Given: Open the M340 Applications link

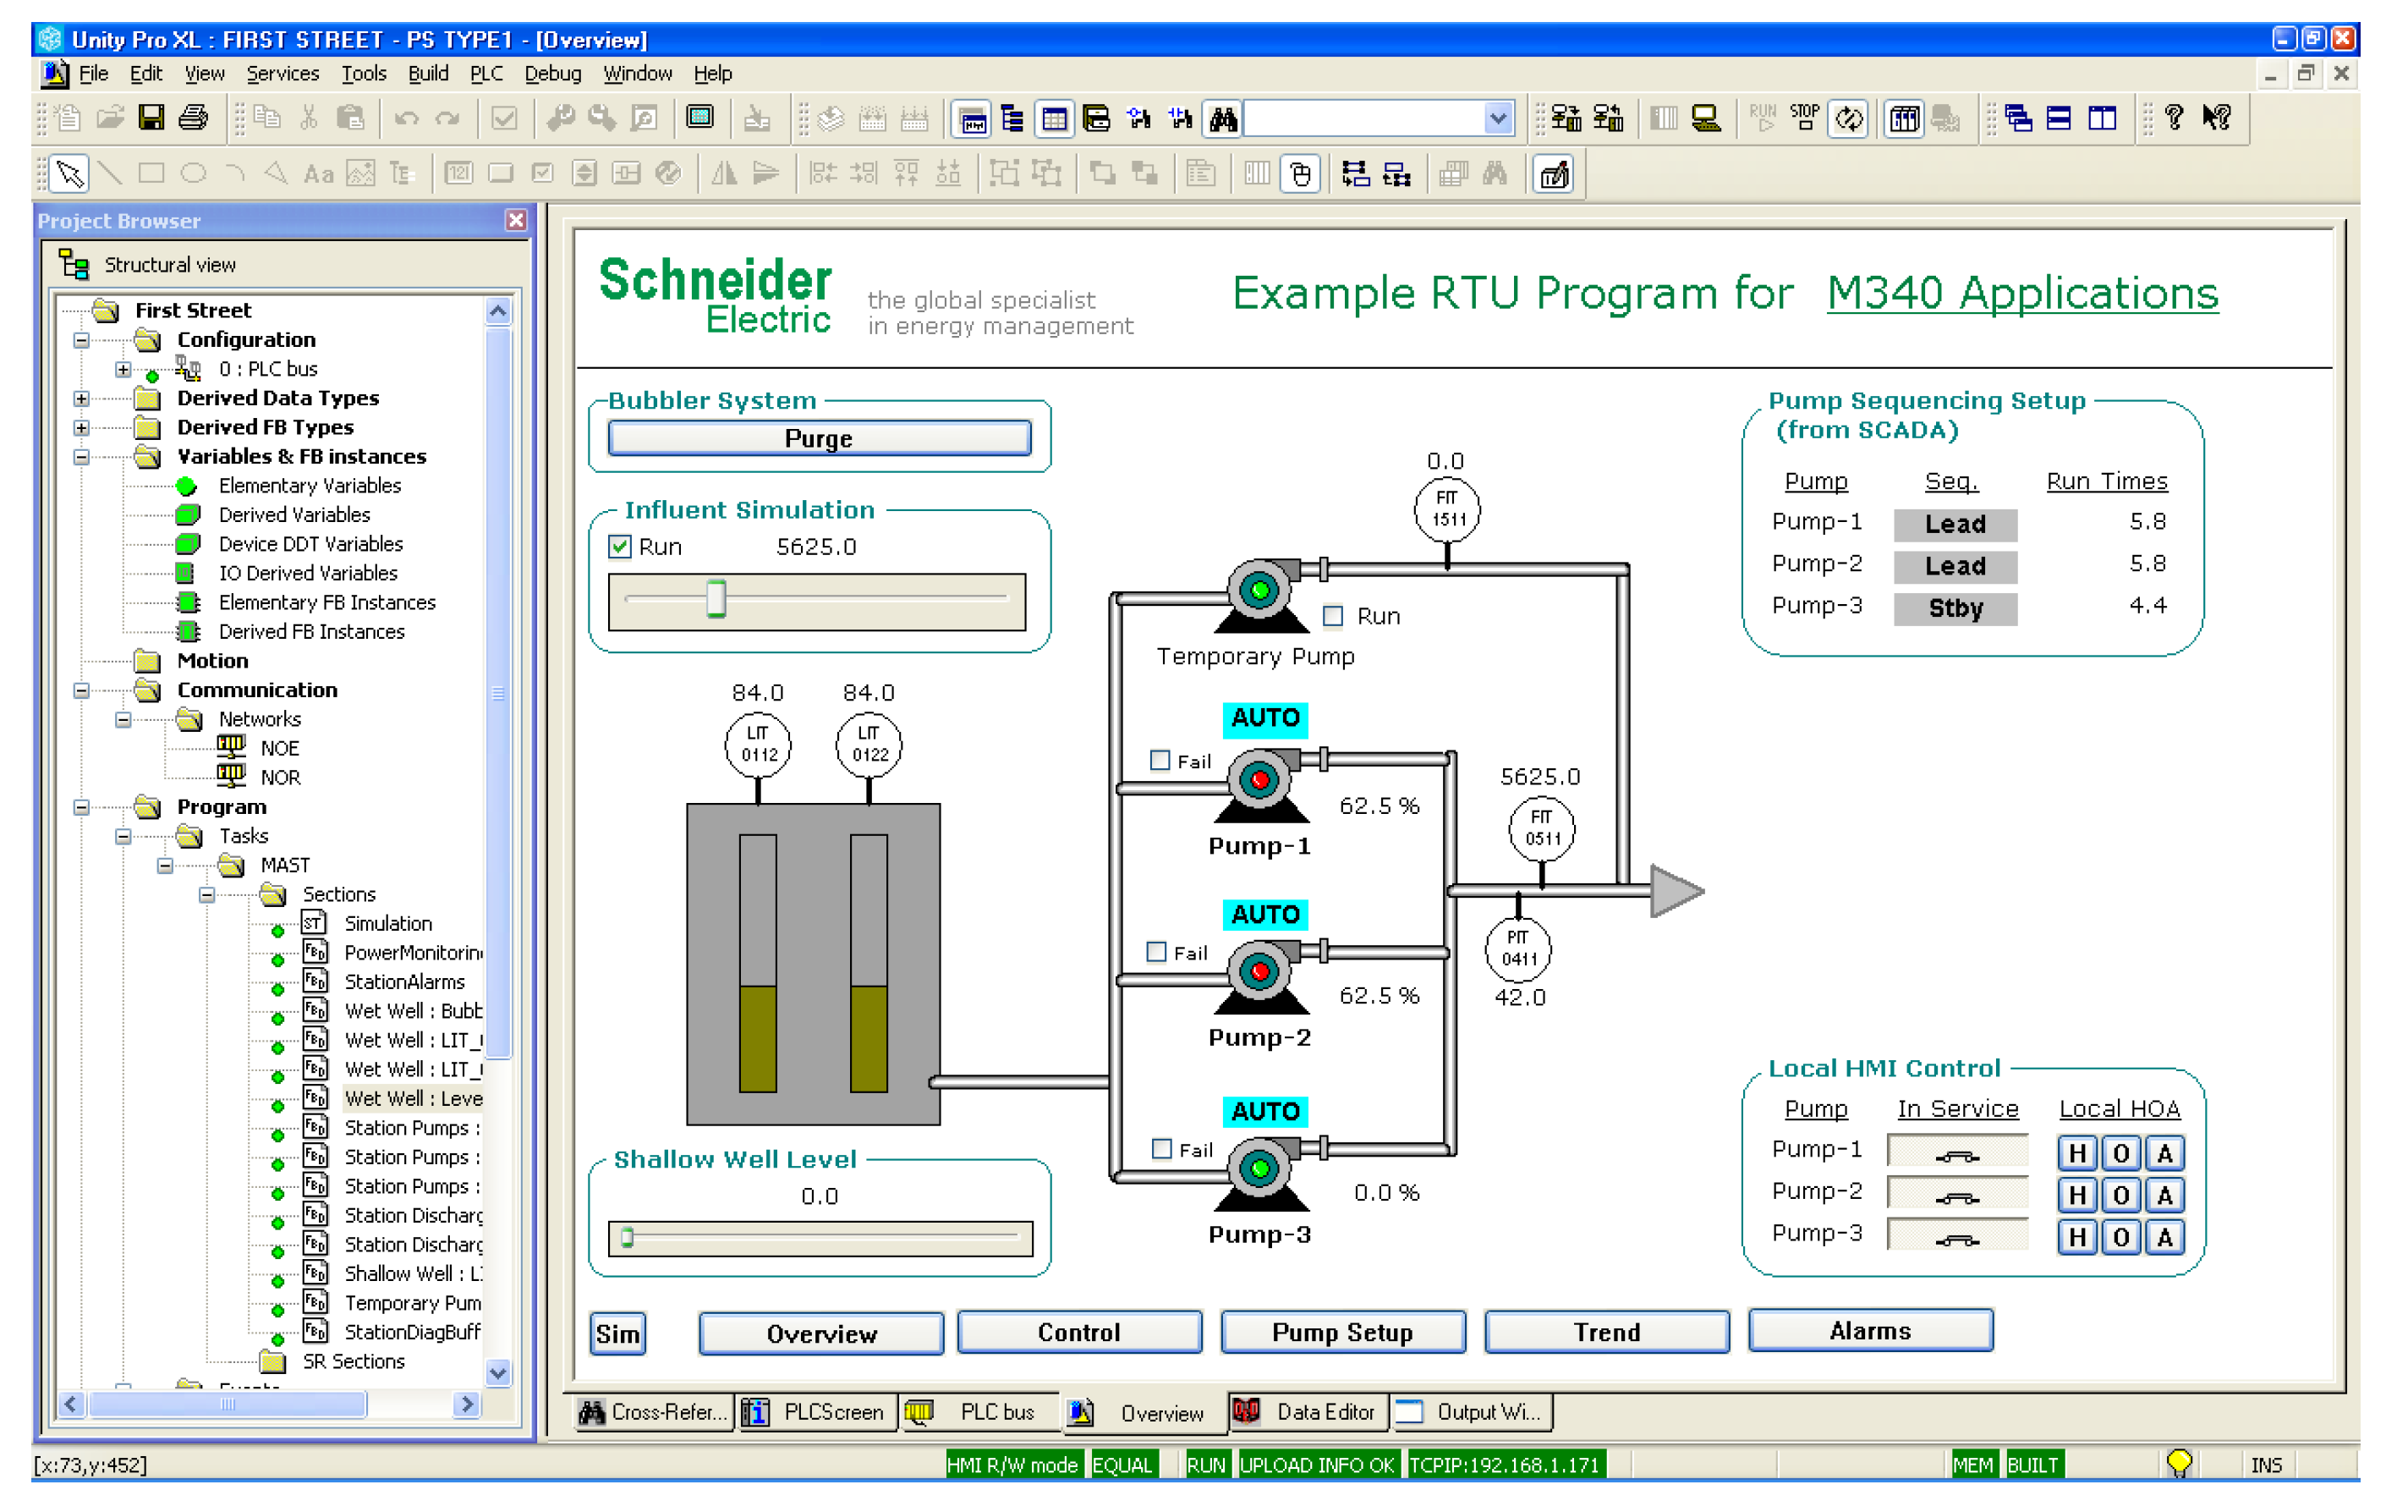Looking at the screenshot, I should (2021, 293).
